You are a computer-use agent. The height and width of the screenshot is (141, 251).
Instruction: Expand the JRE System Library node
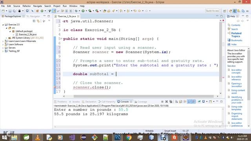coord(7,38)
